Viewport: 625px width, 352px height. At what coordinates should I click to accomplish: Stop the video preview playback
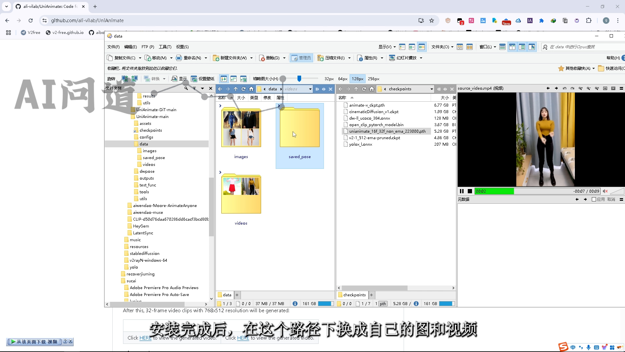470,191
